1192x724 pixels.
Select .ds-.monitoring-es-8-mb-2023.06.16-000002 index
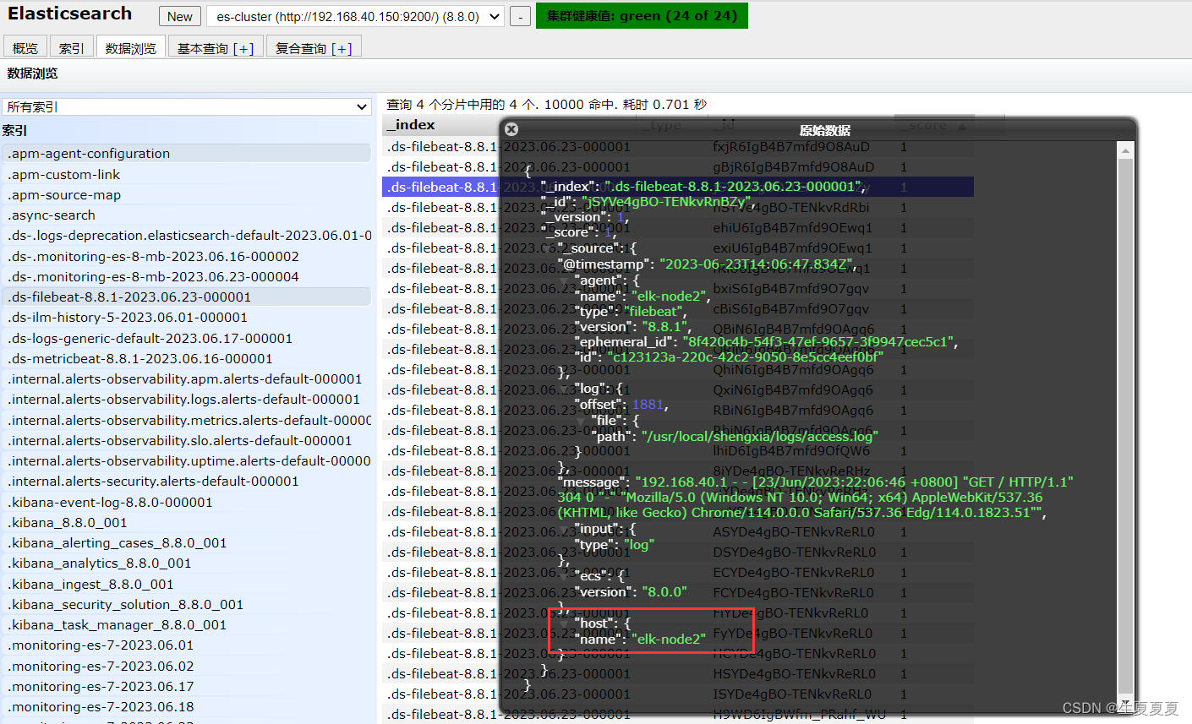pyautogui.click(x=187, y=256)
